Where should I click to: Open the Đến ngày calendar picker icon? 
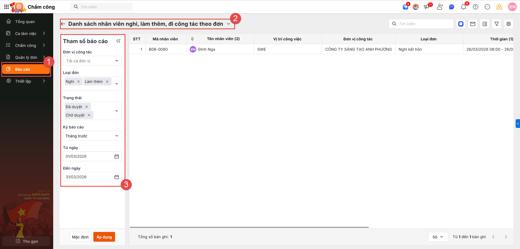(117, 177)
